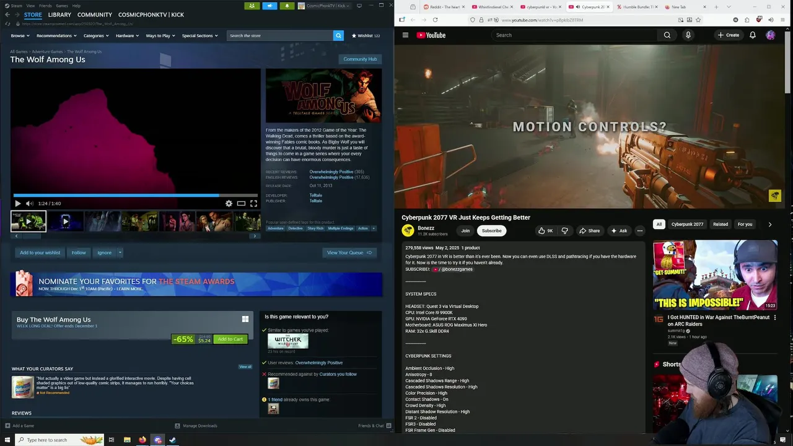
Task: Expand the Categories dropdown
Action: [x=96, y=35]
